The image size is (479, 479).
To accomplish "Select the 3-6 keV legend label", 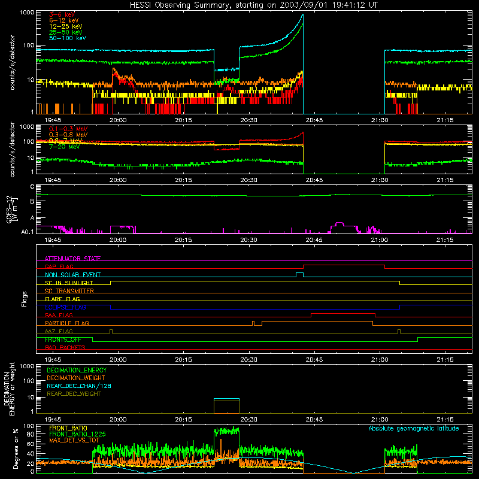I will [x=62, y=14].
